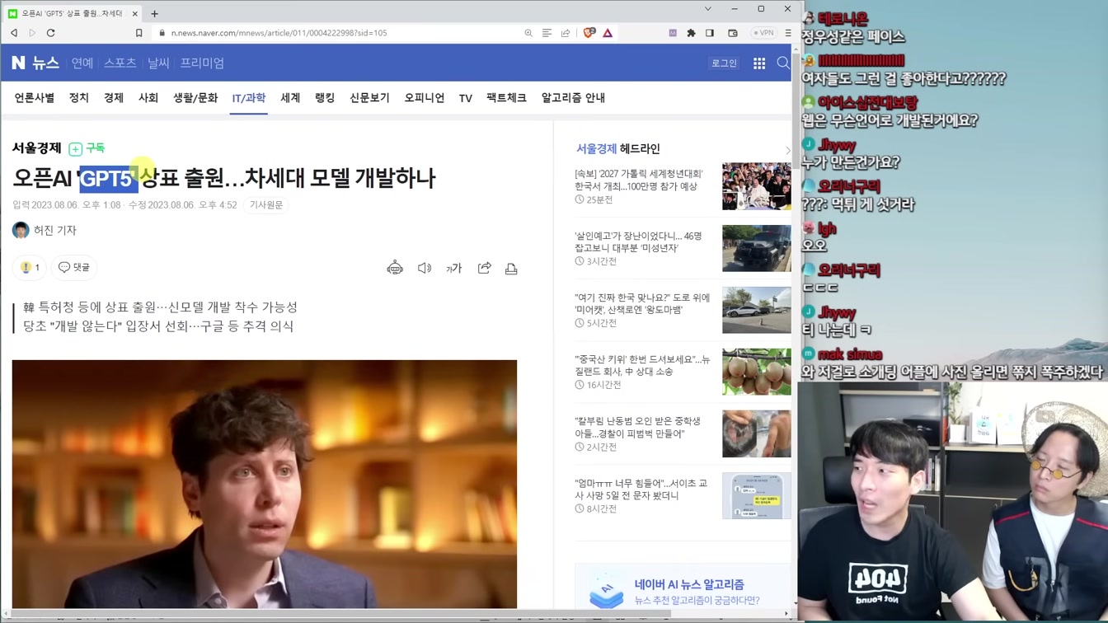Screen dimensions: 1108x623
Task: Subscribe with the 구독 plus button
Action: pyautogui.click(x=87, y=148)
